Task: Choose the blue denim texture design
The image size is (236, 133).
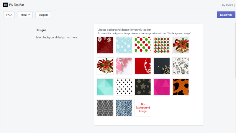Action: pyautogui.click(x=124, y=108)
